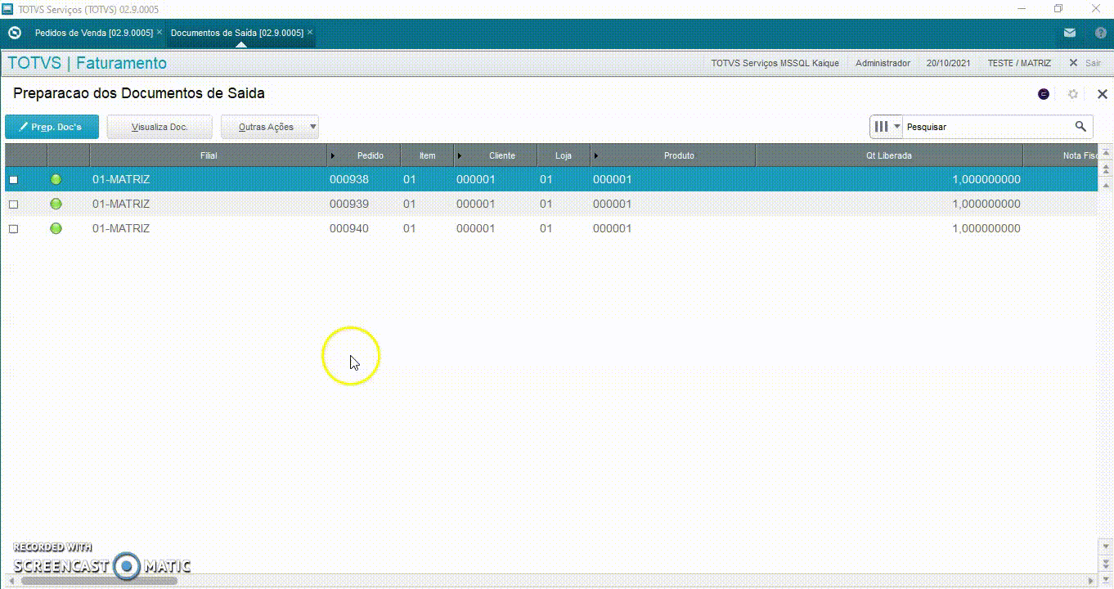Open the settings gear icon
1114x589 pixels.
1073,94
